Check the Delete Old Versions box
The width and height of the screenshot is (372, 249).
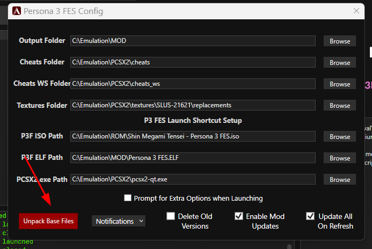point(171,216)
